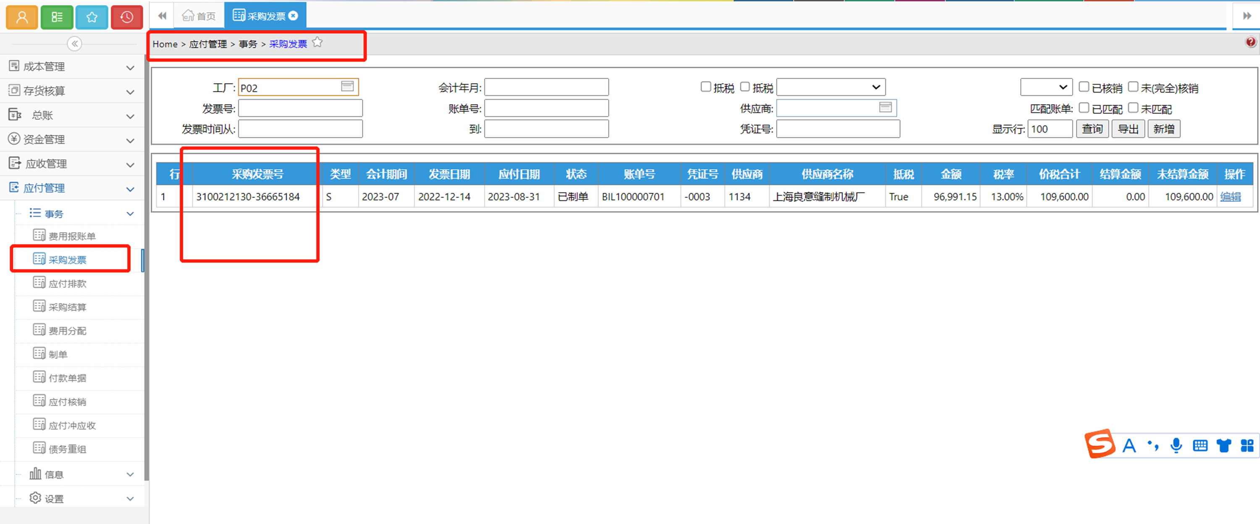The image size is (1260, 524).
Task: Open the dropdown next to 抵税 checkboxes
Action: click(830, 87)
